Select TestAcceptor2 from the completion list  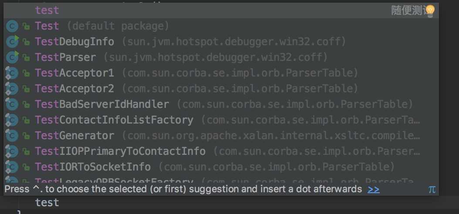tap(221, 89)
